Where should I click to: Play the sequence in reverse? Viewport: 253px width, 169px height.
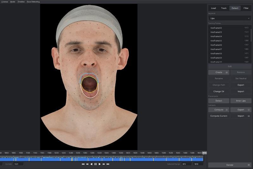91,164
